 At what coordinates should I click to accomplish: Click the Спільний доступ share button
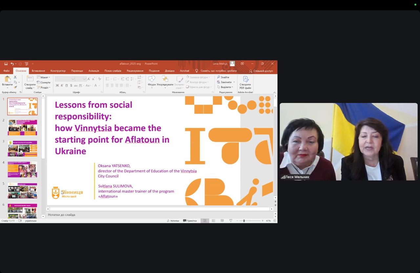click(x=261, y=71)
